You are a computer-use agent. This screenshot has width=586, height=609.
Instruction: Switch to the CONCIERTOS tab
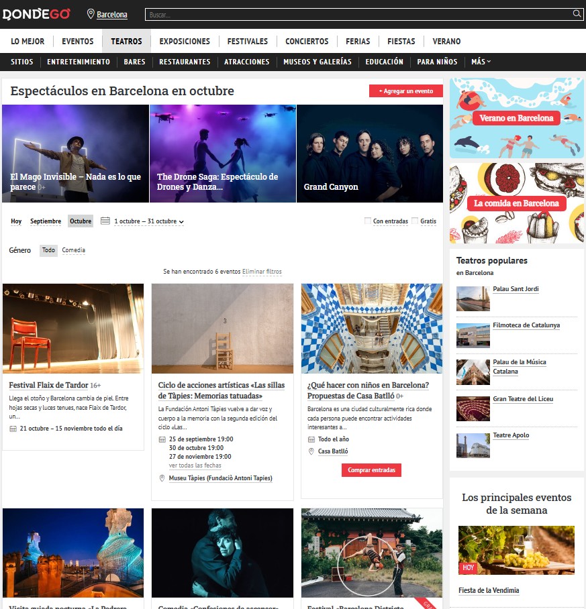coord(307,41)
